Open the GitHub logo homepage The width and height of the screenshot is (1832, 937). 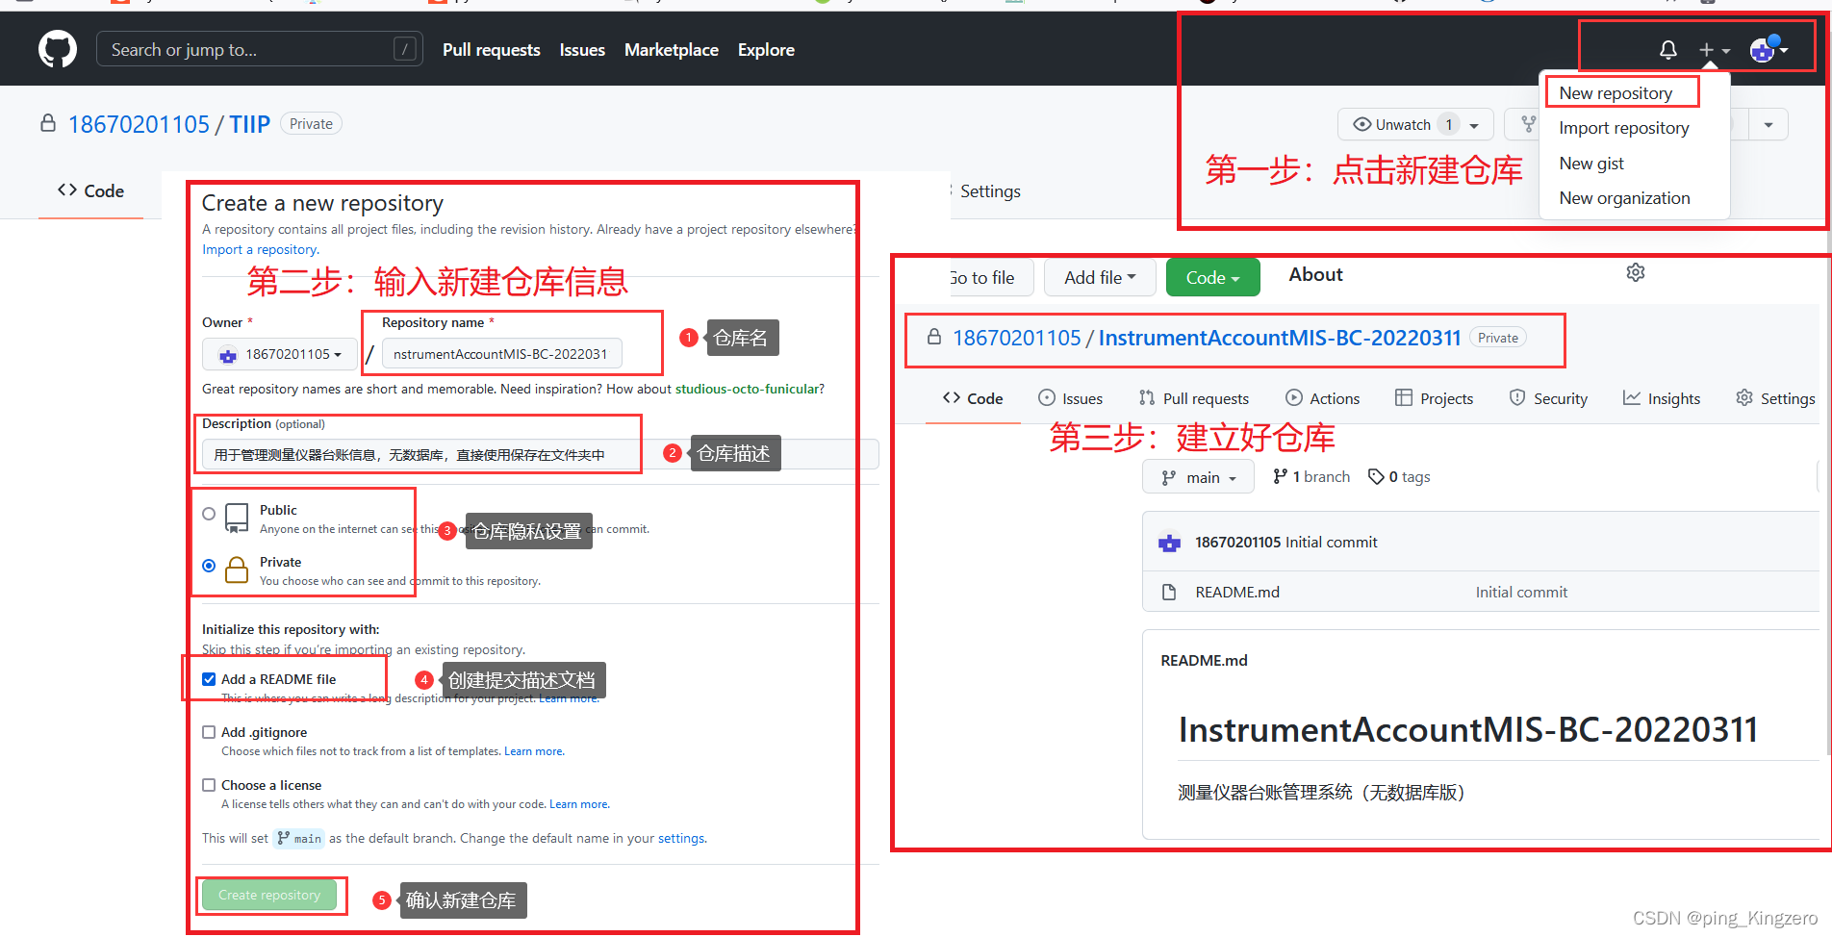coord(58,49)
